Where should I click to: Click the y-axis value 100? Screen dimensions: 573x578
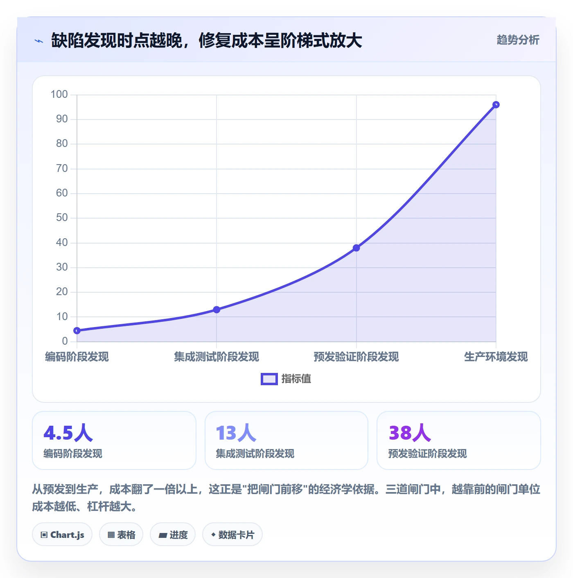(59, 95)
